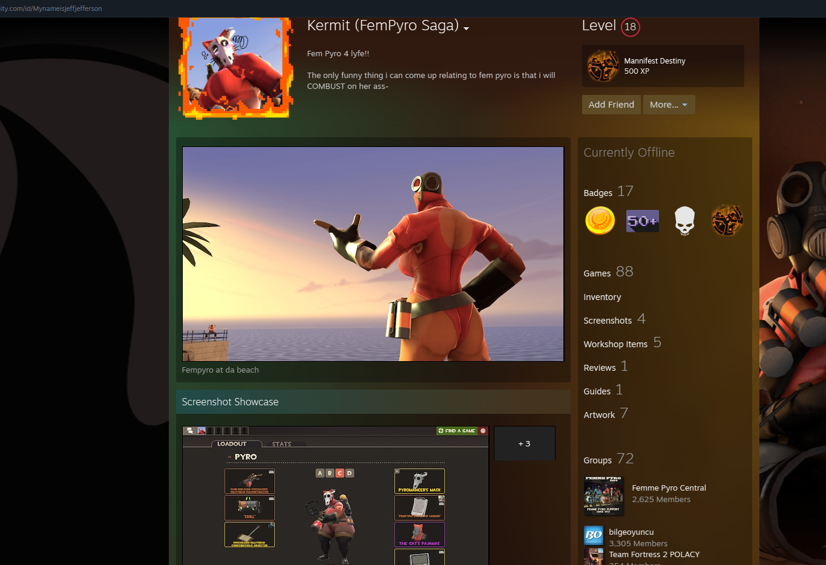This screenshot has width=826, height=565.
Task: Click the Mannifest Destiny badge title
Action: pos(655,60)
